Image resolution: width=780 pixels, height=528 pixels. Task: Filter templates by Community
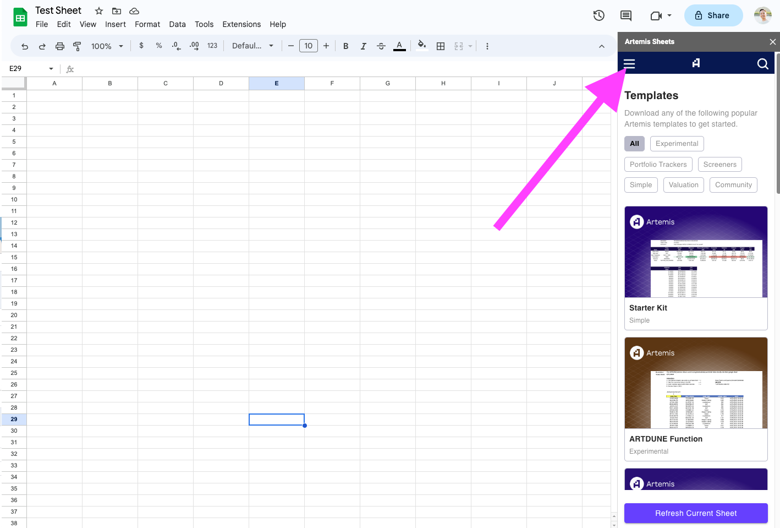click(733, 185)
